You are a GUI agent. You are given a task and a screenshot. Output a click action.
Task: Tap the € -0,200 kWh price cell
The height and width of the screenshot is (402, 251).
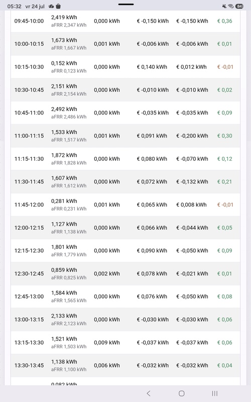[192, 136]
